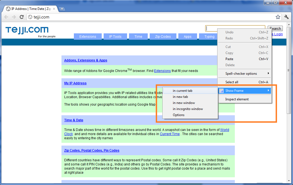
Task: Click the tejji.com logo
Action: (x=27, y=30)
